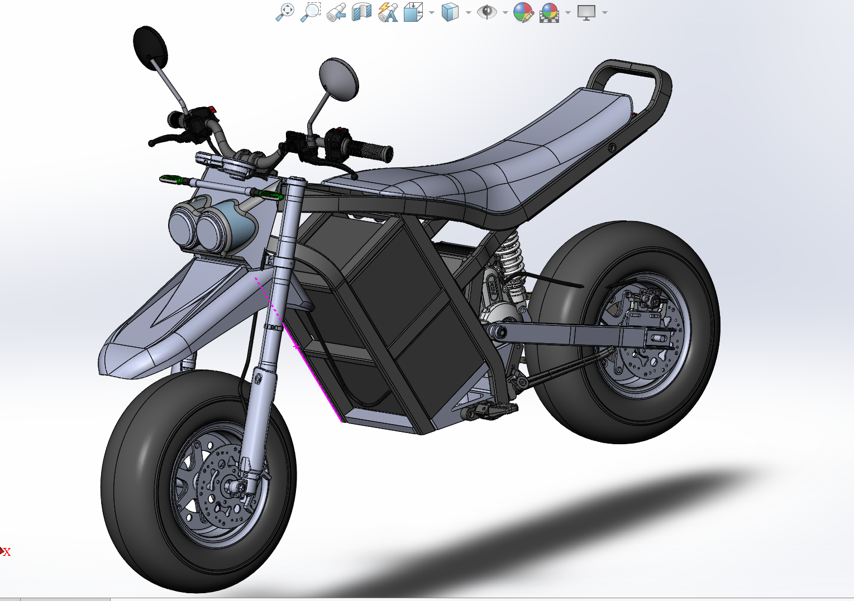Expand the Apply Scene dropdown arrow
854x601 pixels.
568,13
